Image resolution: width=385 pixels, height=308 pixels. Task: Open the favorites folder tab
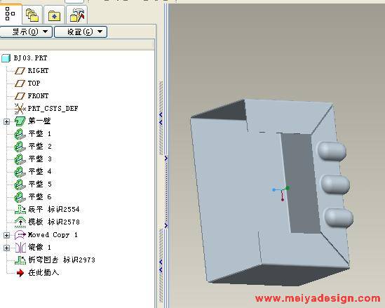(x=54, y=16)
